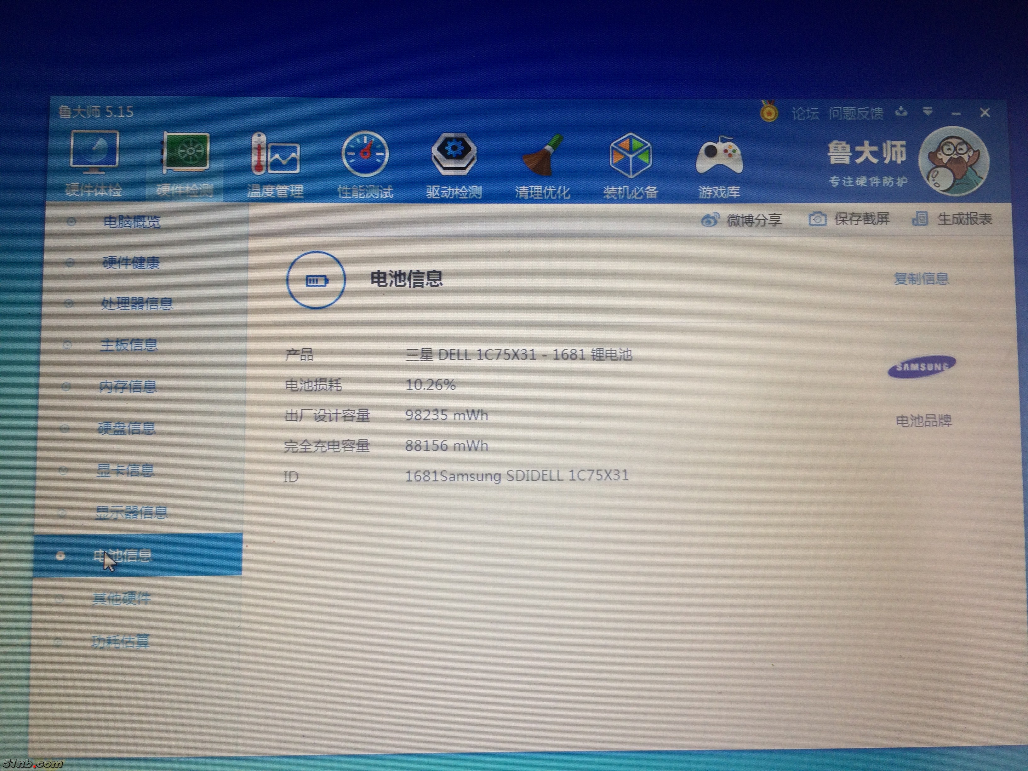Select 硬盘信息 sidebar item
Viewport: 1028px width, 771px height.
[126, 428]
